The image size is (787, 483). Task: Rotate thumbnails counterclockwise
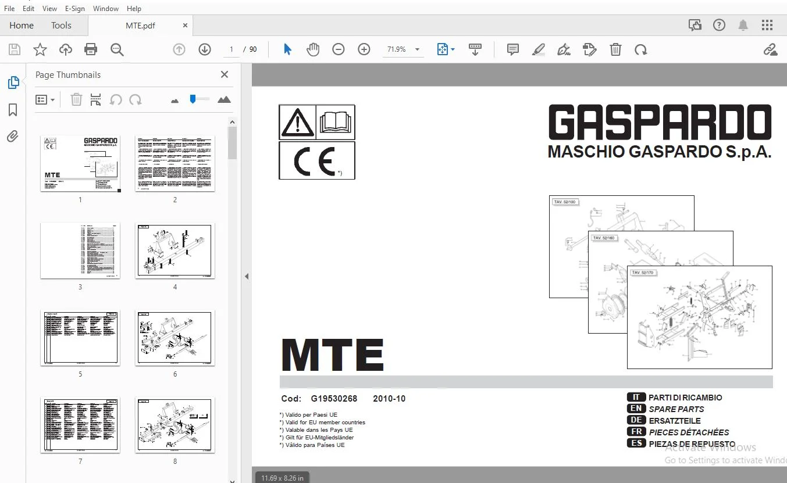pyautogui.click(x=116, y=100)
